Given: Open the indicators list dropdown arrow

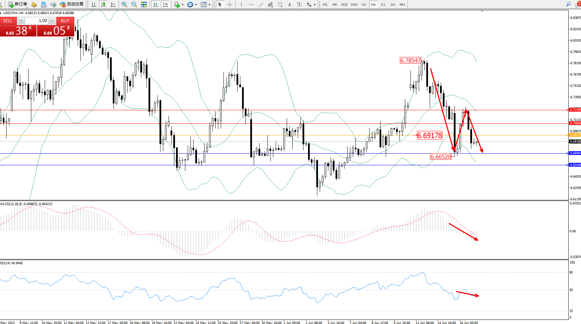Looking at the screenshot, I should pyautogui.click(x=183, y=4).
